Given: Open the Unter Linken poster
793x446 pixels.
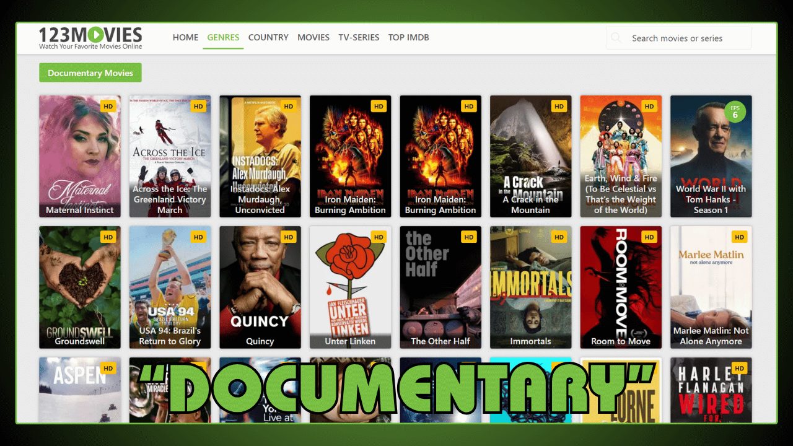Looking at the screenshot, I should tap(351, 287).
